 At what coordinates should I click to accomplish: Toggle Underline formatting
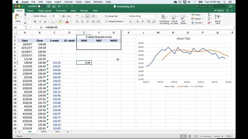click(45, 22)
